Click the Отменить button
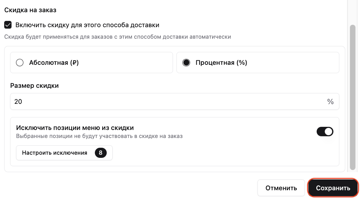 pyautogui.click(x=281, y=188)
